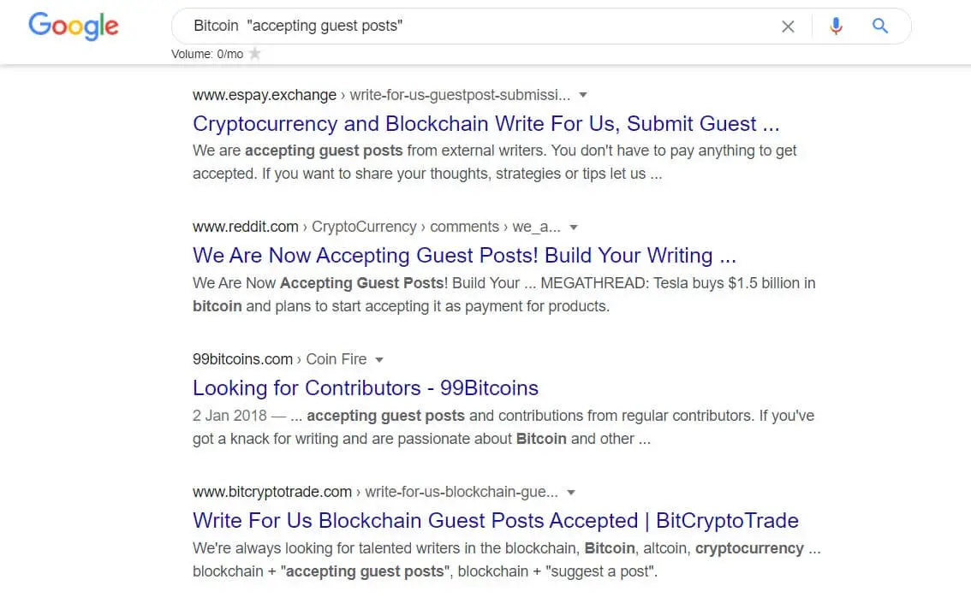
Task: Click the www.bitcryptotrade.com breadcrumb URL
Action: click(x=271, y=492)
